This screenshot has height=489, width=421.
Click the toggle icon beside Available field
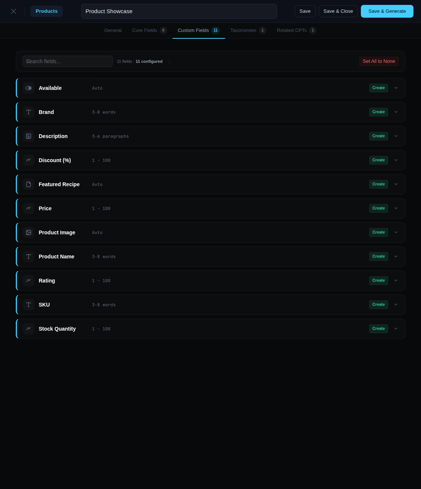click(x=29, y=88)
